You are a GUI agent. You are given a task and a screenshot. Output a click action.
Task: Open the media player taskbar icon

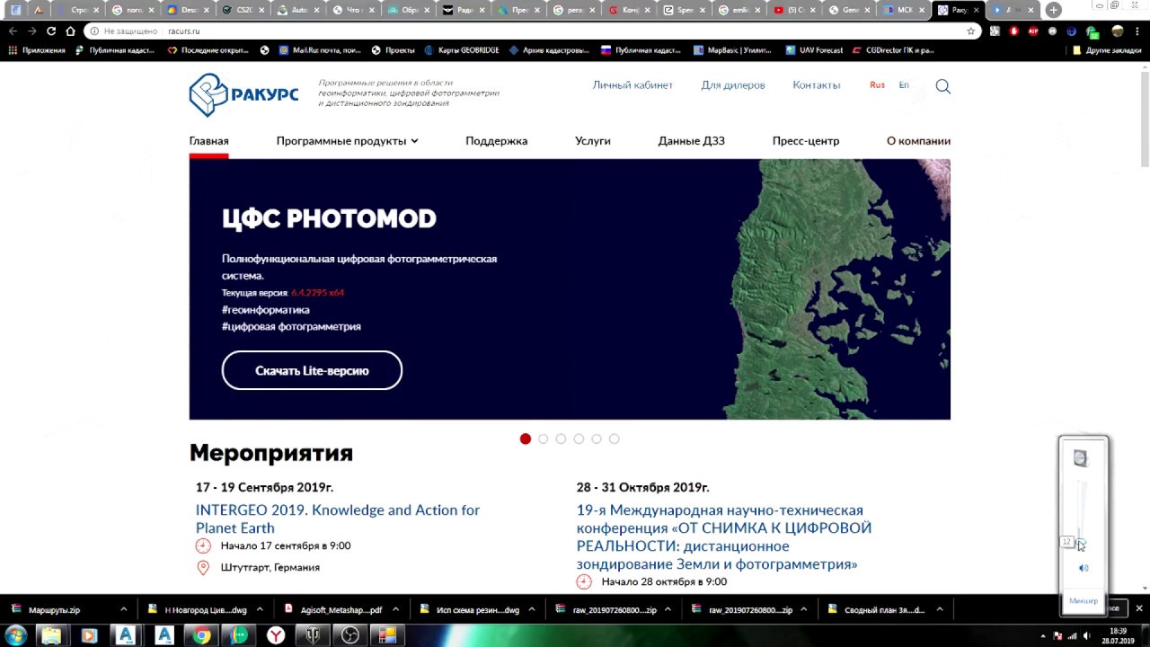89,635
